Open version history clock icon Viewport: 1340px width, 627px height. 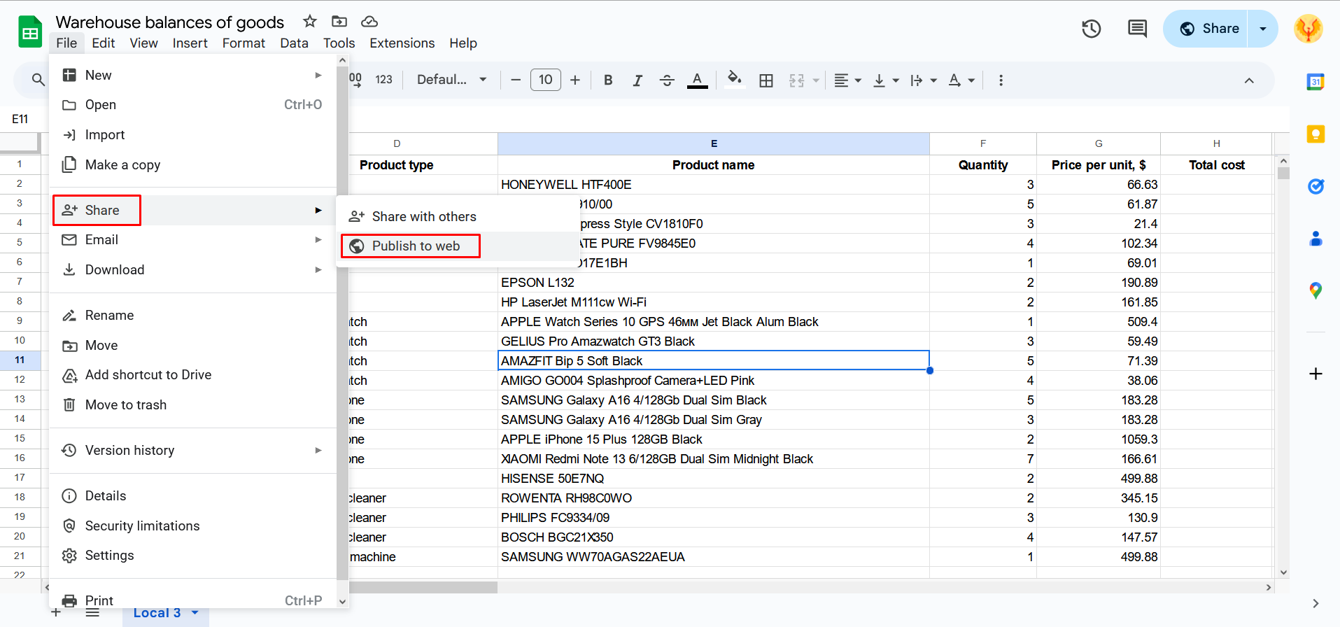[x=1092, y=29]
